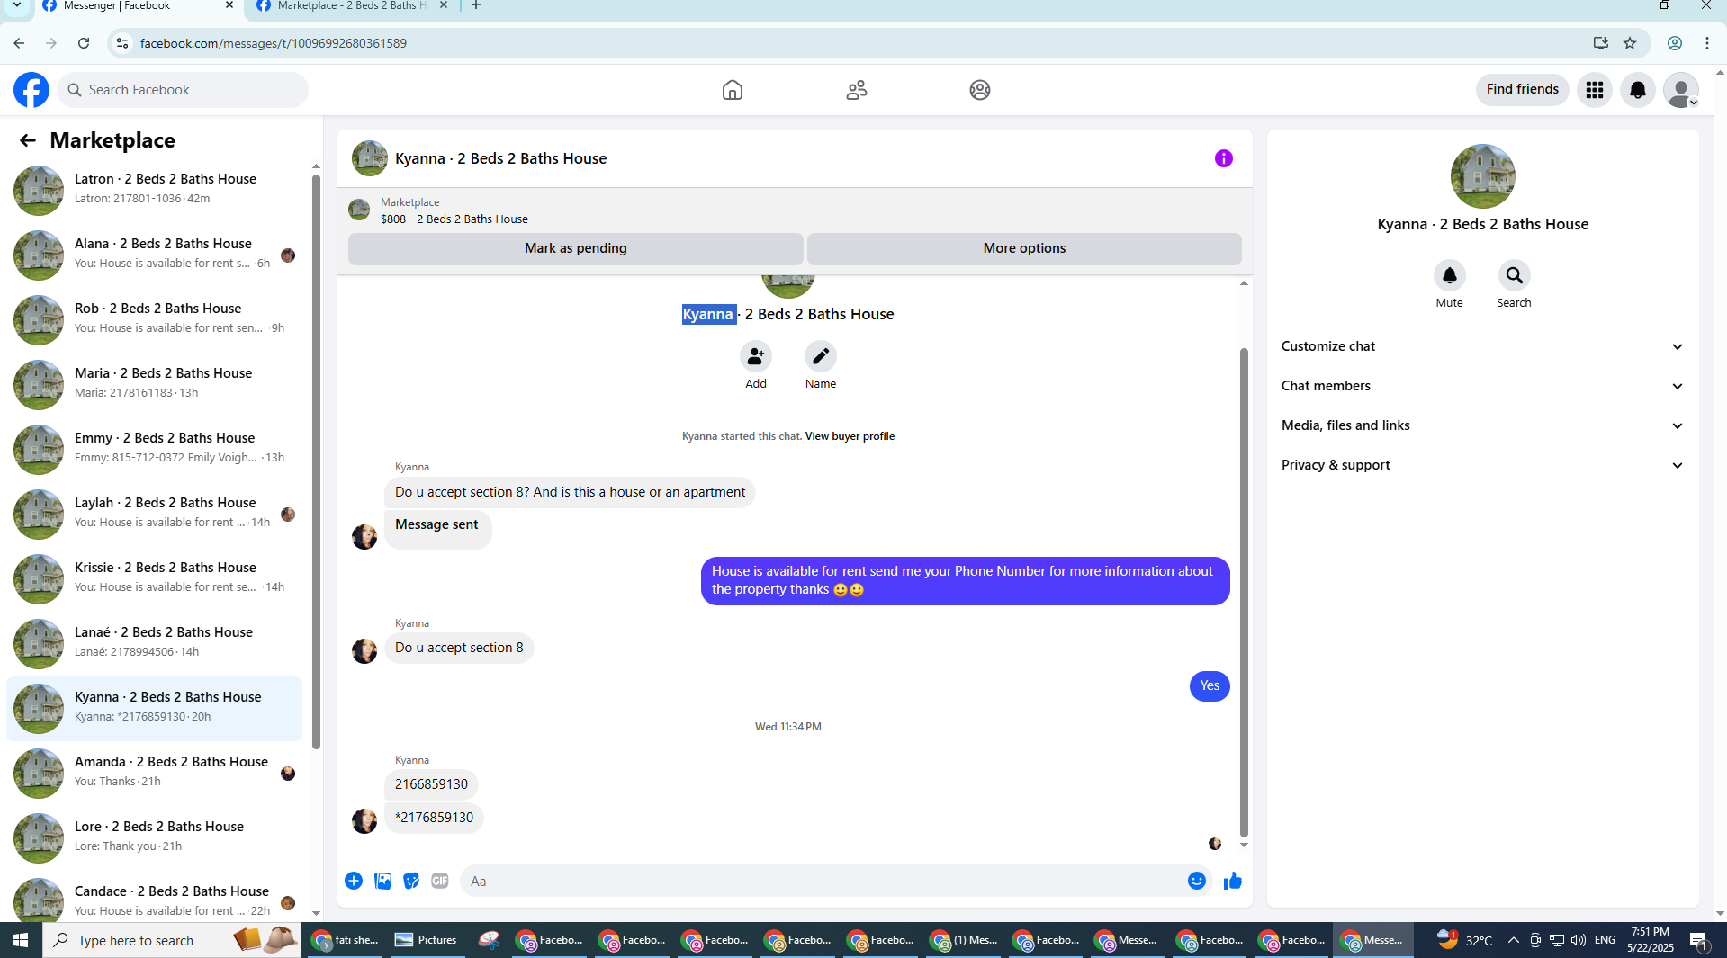Bookmark this page with the star icon

(1630, 43)
